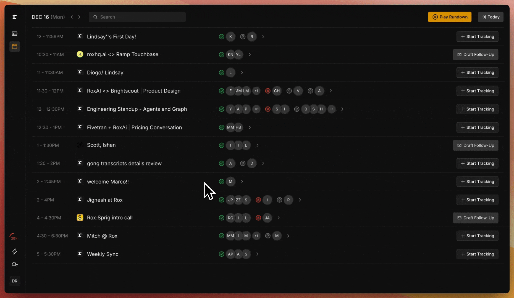This screenshot has height=298, width=514.
Task: Click the Search input field
Action: (137, 17)
